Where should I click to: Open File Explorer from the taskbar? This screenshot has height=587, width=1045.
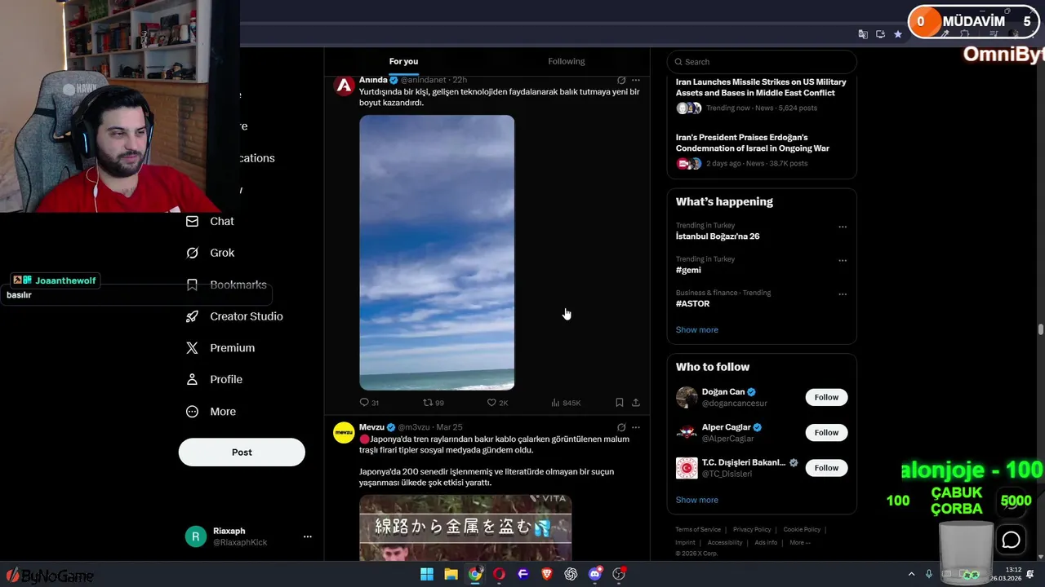[x=451, y=574]
